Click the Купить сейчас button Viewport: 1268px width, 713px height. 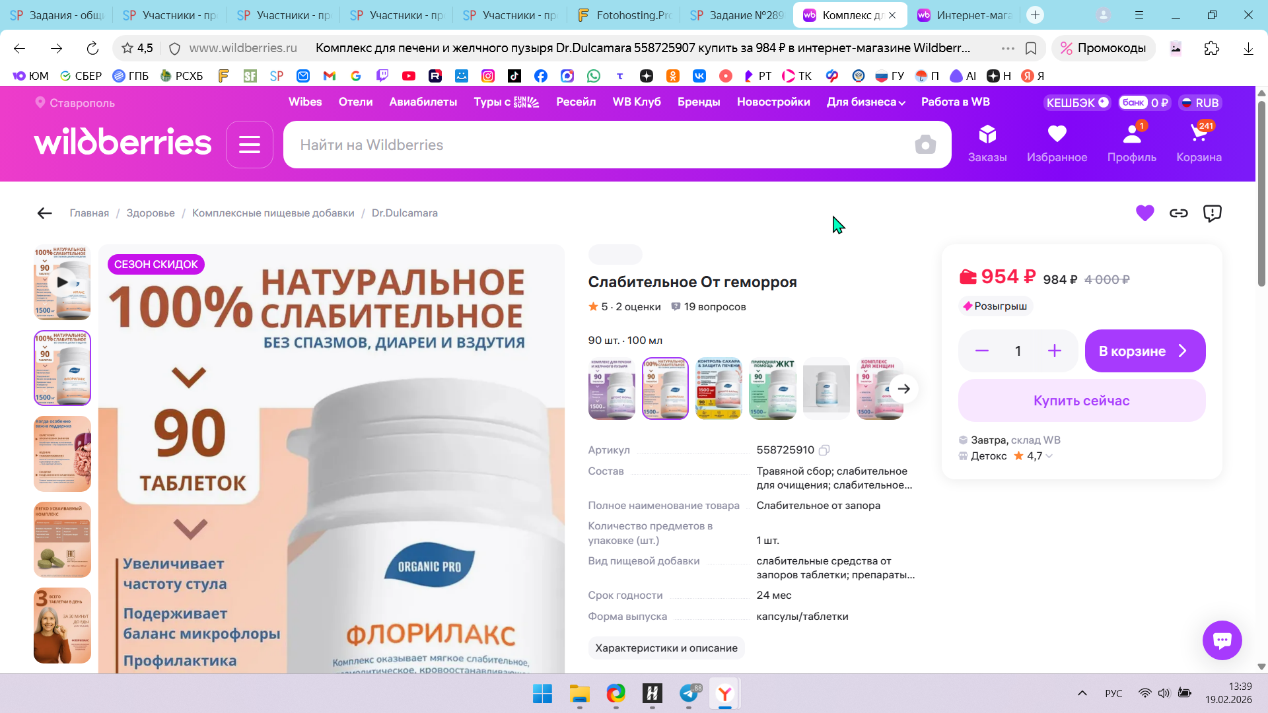[x=1081, y=401]
